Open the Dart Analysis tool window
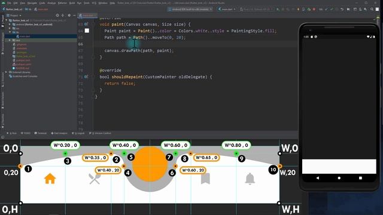Viewport: 383px width, 215px height. [59, 133]
